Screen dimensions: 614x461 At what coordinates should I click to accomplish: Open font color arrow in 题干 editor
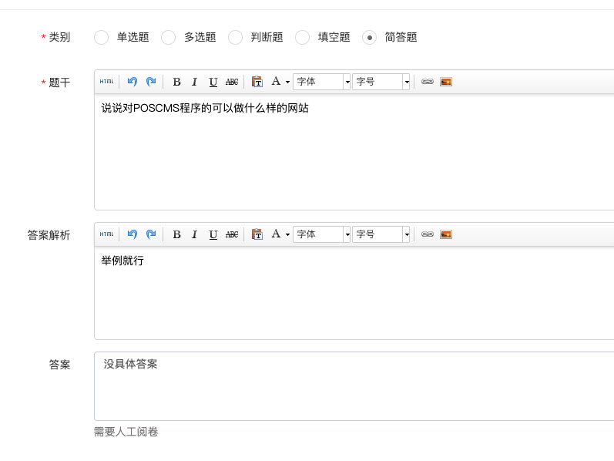(x=287, y=82)
